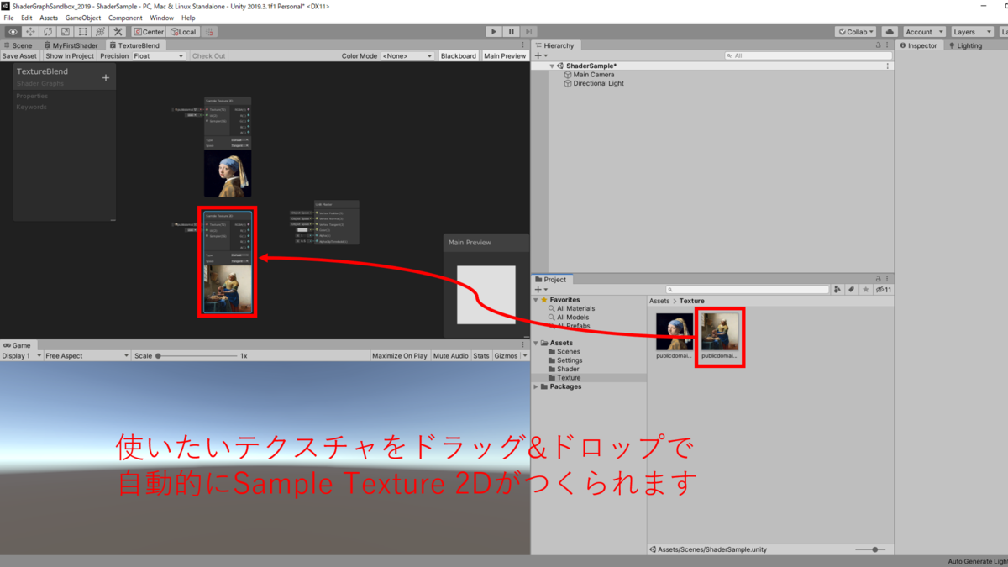This screenshot has height=567, width=1008.
Task: Toggle grid snapping icon in toolbar
Action: (210, 32)
